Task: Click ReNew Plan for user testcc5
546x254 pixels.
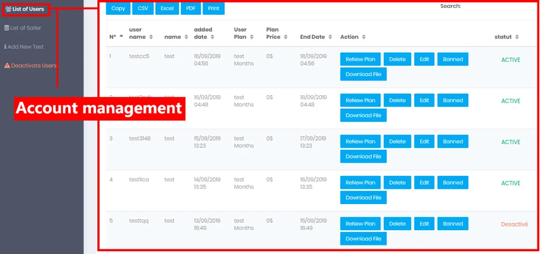Action: pos(361,60)
